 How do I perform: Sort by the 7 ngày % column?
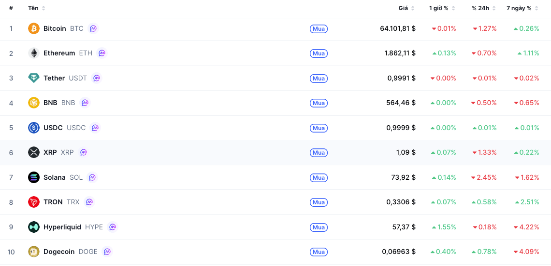tap(522, 8)
